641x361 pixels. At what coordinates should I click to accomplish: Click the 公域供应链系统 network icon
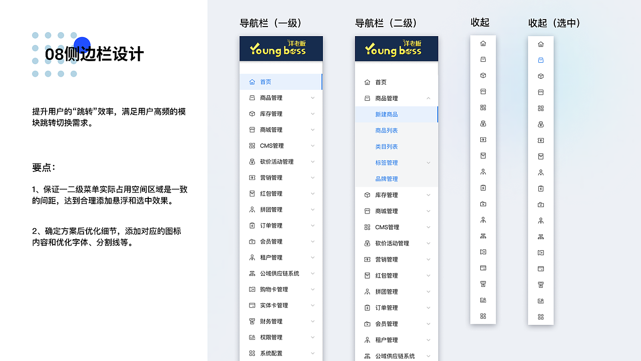coord(483,236)
